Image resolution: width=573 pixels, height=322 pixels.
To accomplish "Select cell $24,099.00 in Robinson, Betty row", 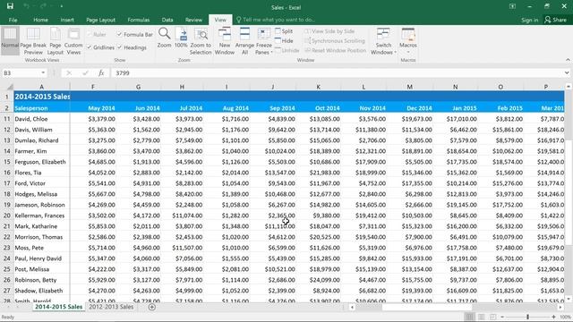I will [x=319, y=280].
